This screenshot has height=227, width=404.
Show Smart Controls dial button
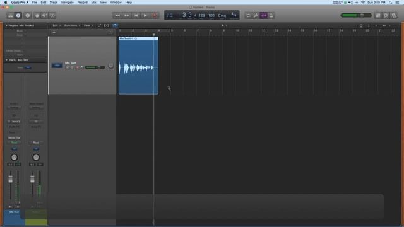37,15
